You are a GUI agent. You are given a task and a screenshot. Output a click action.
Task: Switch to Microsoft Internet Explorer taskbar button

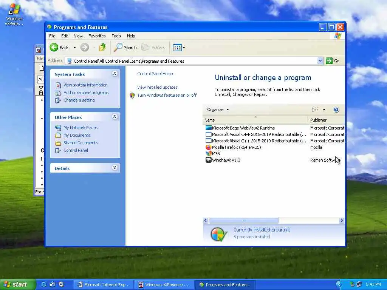coord(104,285)
